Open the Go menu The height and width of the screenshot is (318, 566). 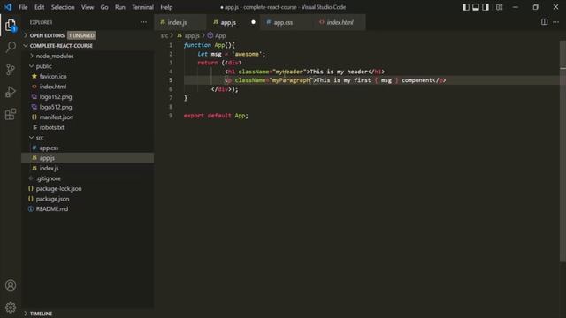point(104,7)
